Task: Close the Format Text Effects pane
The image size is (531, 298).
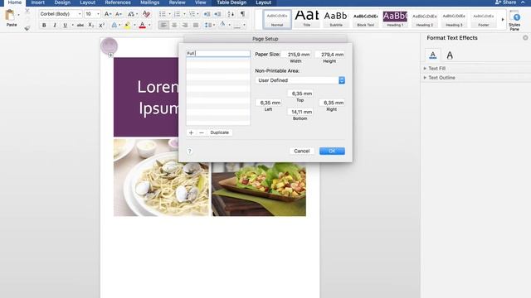Action: (x=525, y=38)
